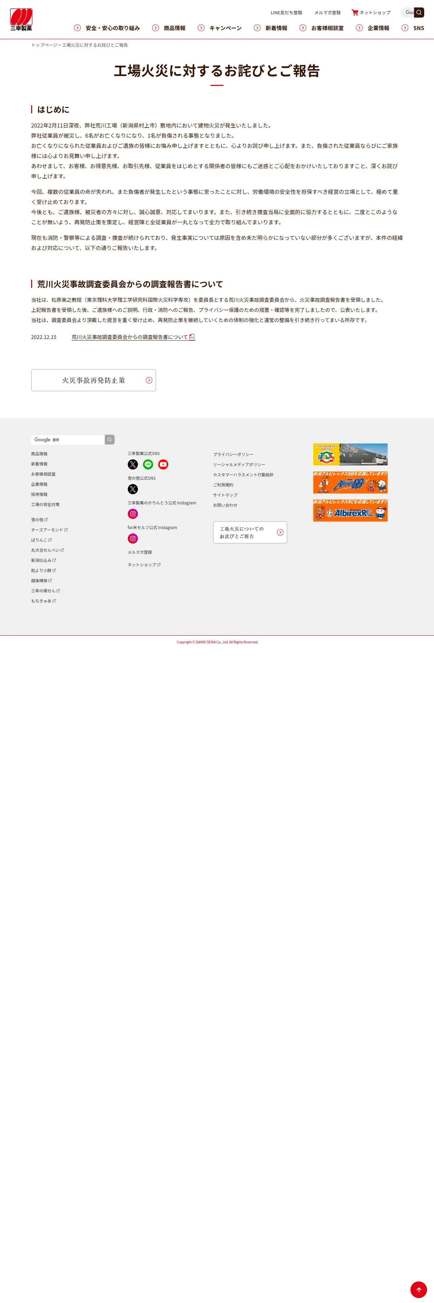The image size is (434, 1303).
Task: Click arrow icon in footer お詫びとご報告 box
Action: pyautogui.click(x=281, y=533)
